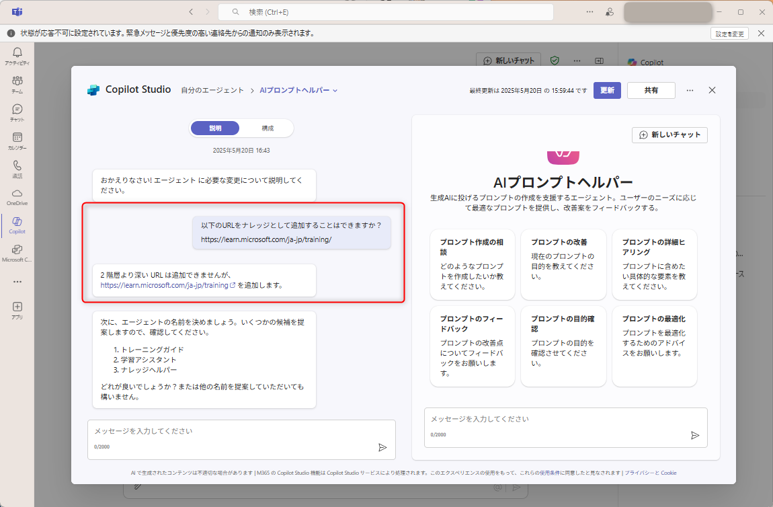Open OneDrive in the sidebar
The height and width of the screenshot is (507, 773).
pyautogui.click(x=17, y=197)
